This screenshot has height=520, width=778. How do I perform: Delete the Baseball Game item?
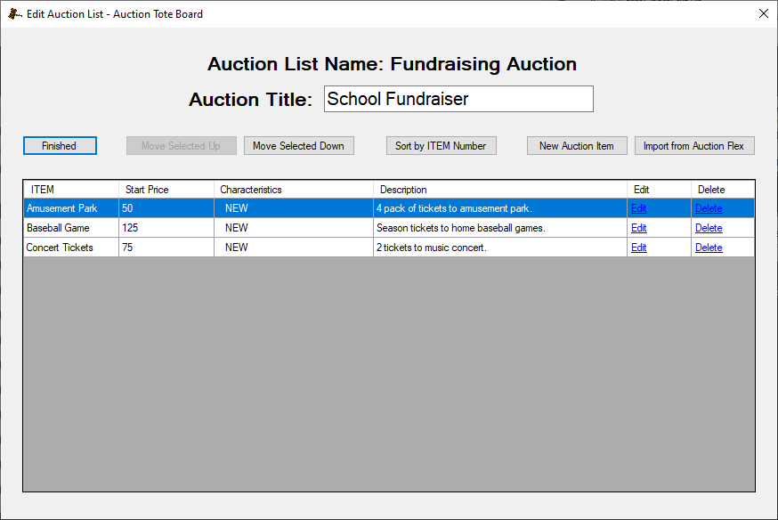point(709,228)
